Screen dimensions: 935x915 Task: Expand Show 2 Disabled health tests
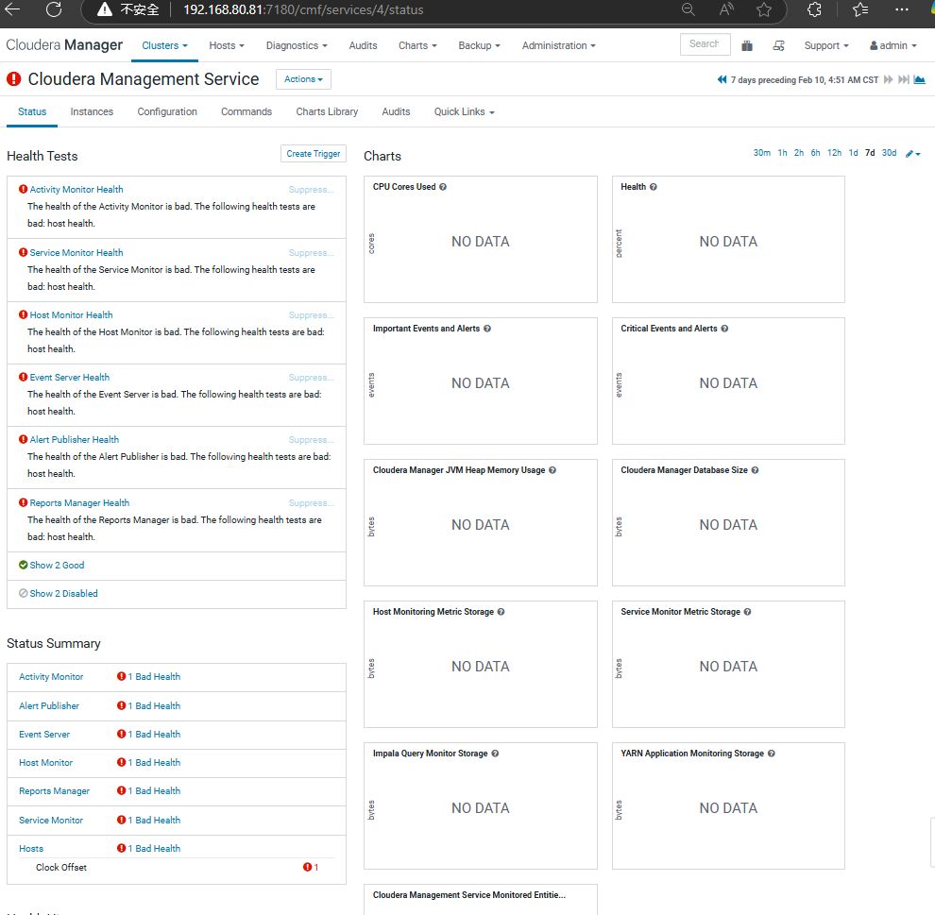[x=63, y=594]
